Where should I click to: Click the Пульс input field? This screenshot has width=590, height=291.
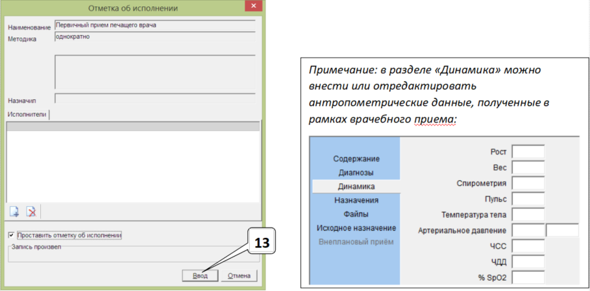528,199
